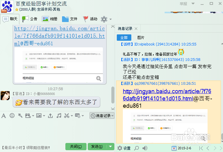Open the screenshot thumbnail in chat area
Image resolution: width=223 pixels, height=152 pixels.
(x=59, y=65)
